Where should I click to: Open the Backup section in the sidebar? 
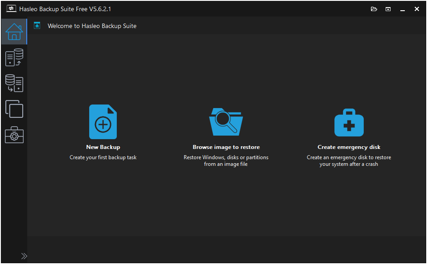click(x=14, y=57)
